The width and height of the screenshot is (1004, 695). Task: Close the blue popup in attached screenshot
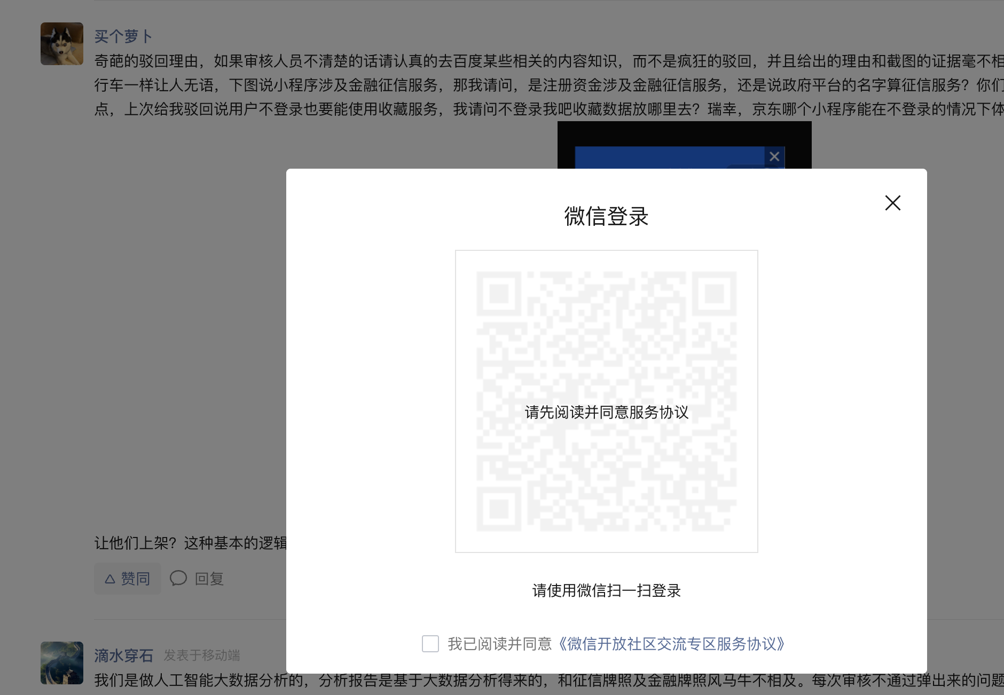click(774, 156)
